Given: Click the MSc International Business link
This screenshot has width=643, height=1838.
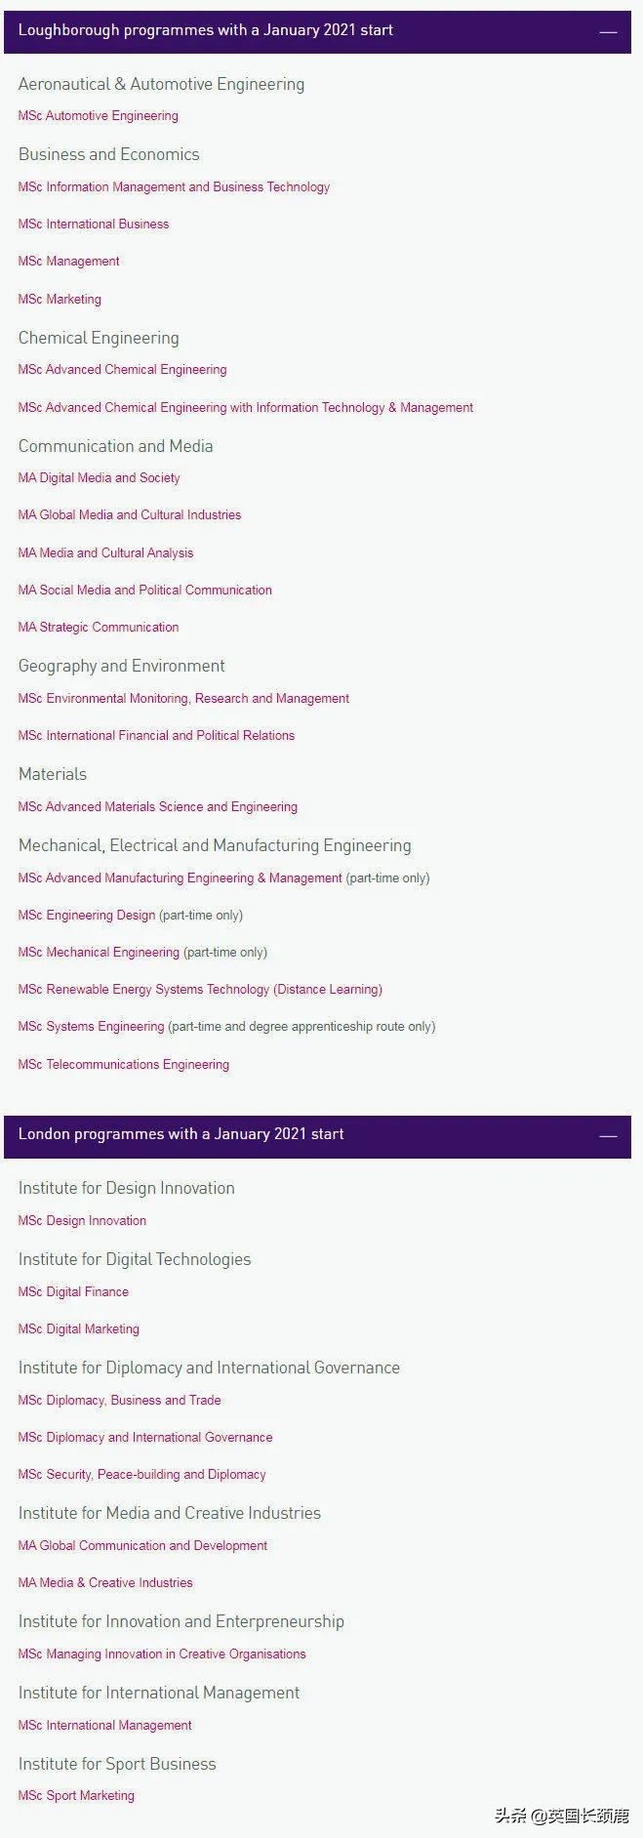Looking at the screenshot, I should click(93, 225).
